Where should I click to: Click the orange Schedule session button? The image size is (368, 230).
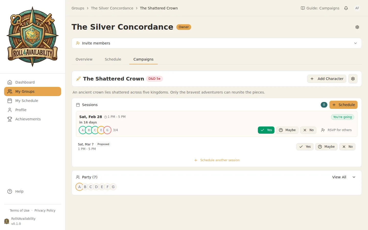(343, 105)
